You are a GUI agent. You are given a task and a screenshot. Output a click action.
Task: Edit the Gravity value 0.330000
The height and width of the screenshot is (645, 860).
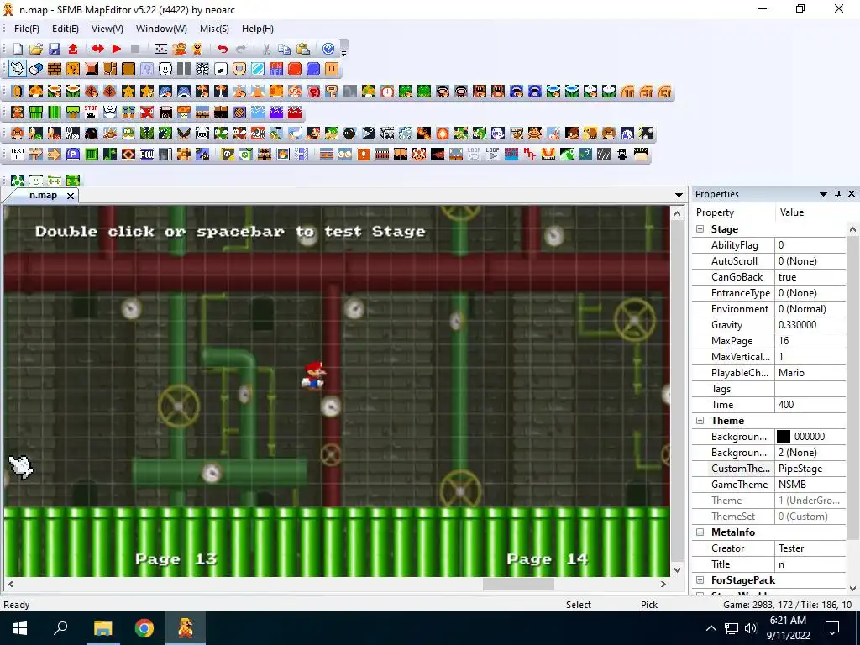810,325
